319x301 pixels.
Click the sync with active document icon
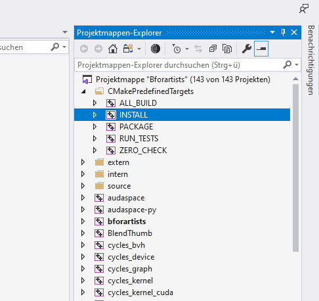[198, 49]
